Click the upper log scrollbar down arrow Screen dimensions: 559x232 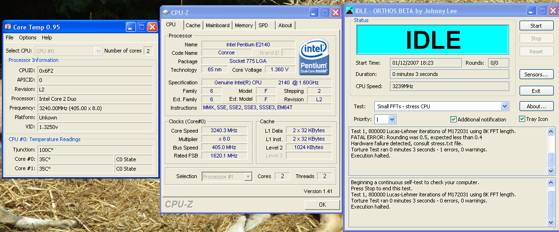coord(551,171)
